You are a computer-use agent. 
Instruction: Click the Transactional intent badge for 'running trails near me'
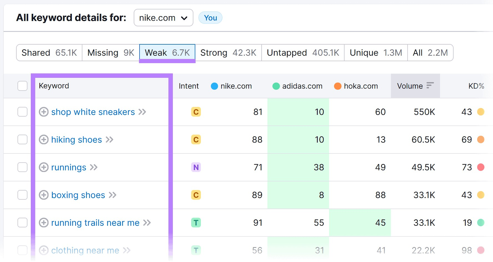click(x=196, y=223)
